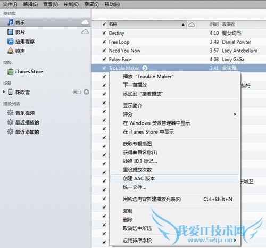Open the 最近播放的 playlist gear icon
This screenshot has width=266, height=248.
coord(10,122)
